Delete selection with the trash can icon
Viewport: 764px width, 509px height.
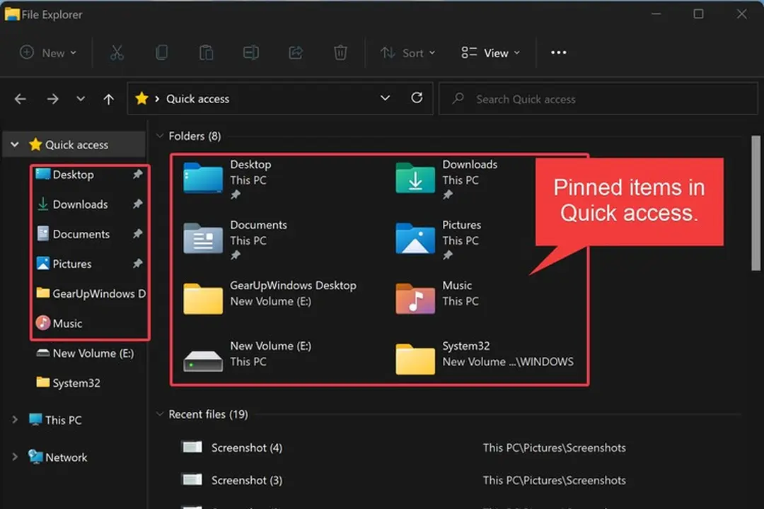tap(340, 52)
